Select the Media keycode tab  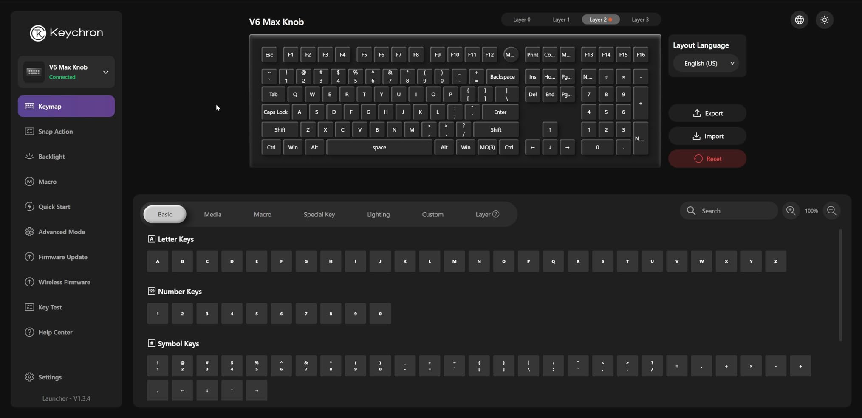(x=213, y=214)
